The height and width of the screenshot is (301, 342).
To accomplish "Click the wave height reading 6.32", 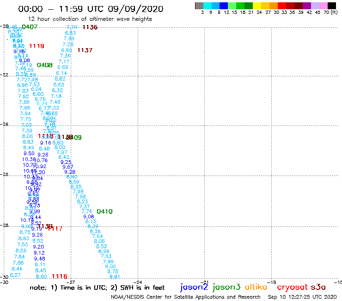I will [57, 90].
